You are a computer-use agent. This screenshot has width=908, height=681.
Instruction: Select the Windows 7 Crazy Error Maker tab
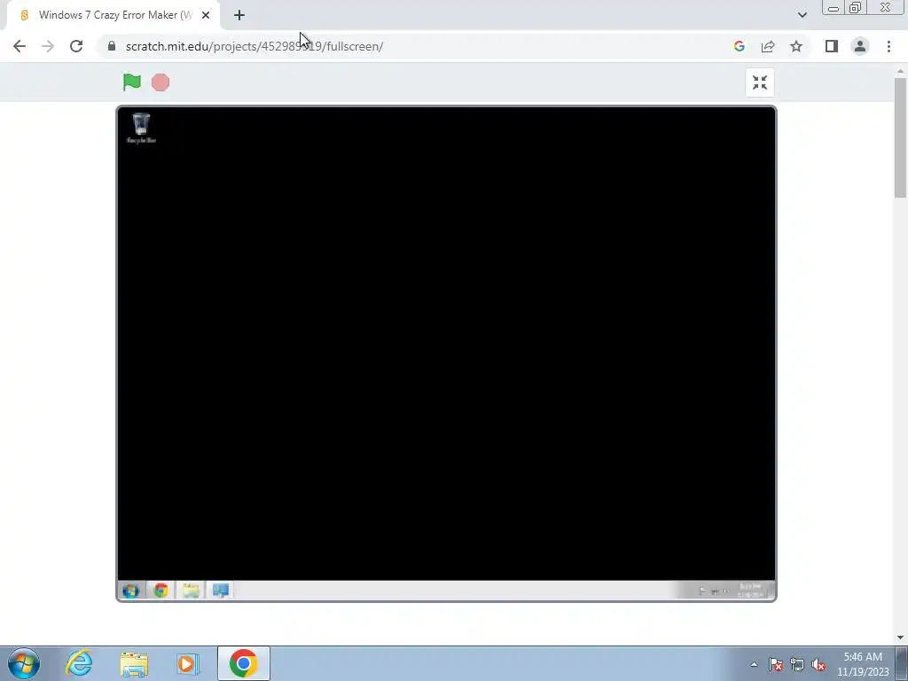113,15
